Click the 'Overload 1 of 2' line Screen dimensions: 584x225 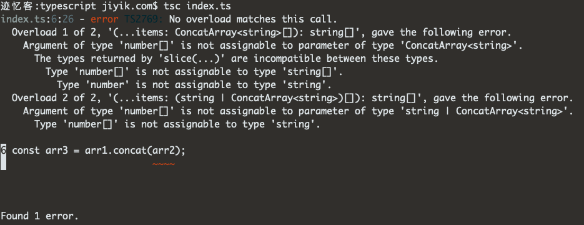[x=262, y=32]
